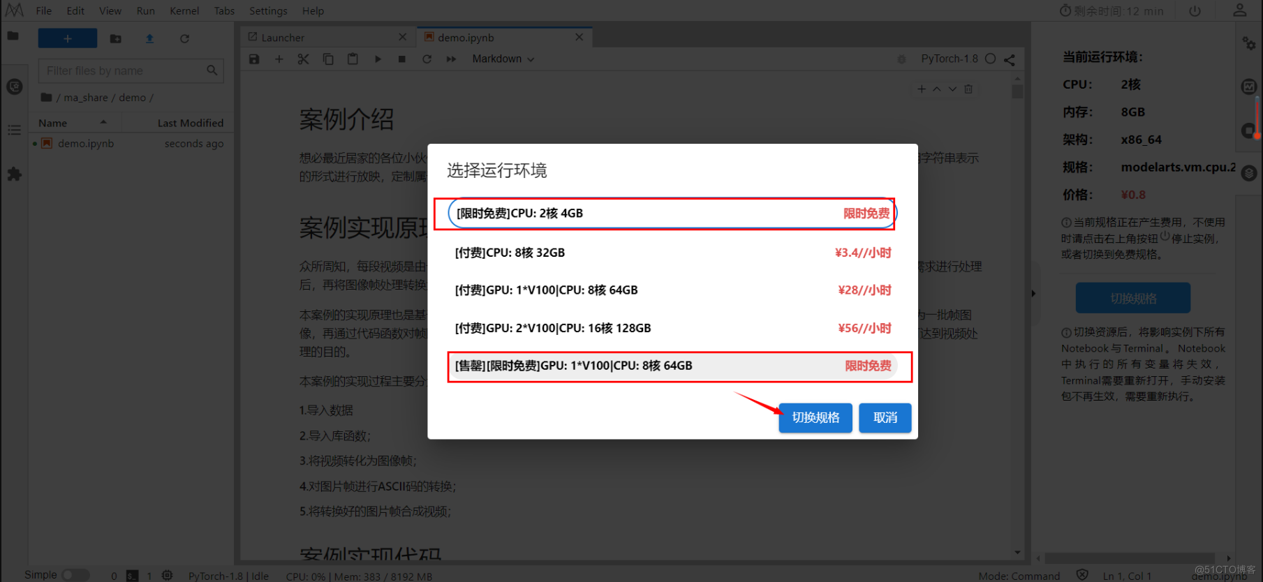This screenshot has width=1263, height=582.
Task: Collapse the right panel with the arrow
Action: [1033, 293]
